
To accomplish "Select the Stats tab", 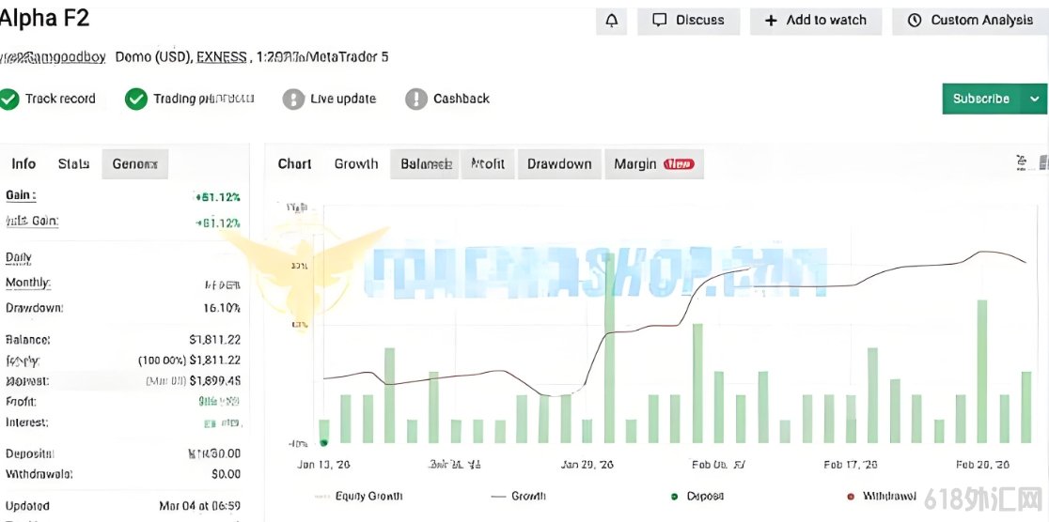I will click(x=73, y=163).
